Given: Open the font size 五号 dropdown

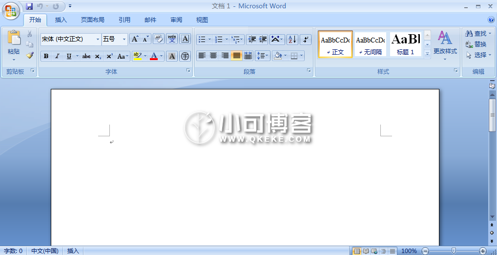Looking at the screenshot, I should pyautogui.click(x=124, y=40).
